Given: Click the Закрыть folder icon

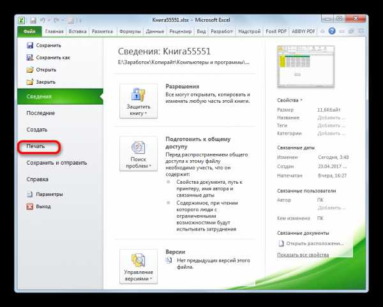Looking at the screenshot, I should [x=30, y=82].
